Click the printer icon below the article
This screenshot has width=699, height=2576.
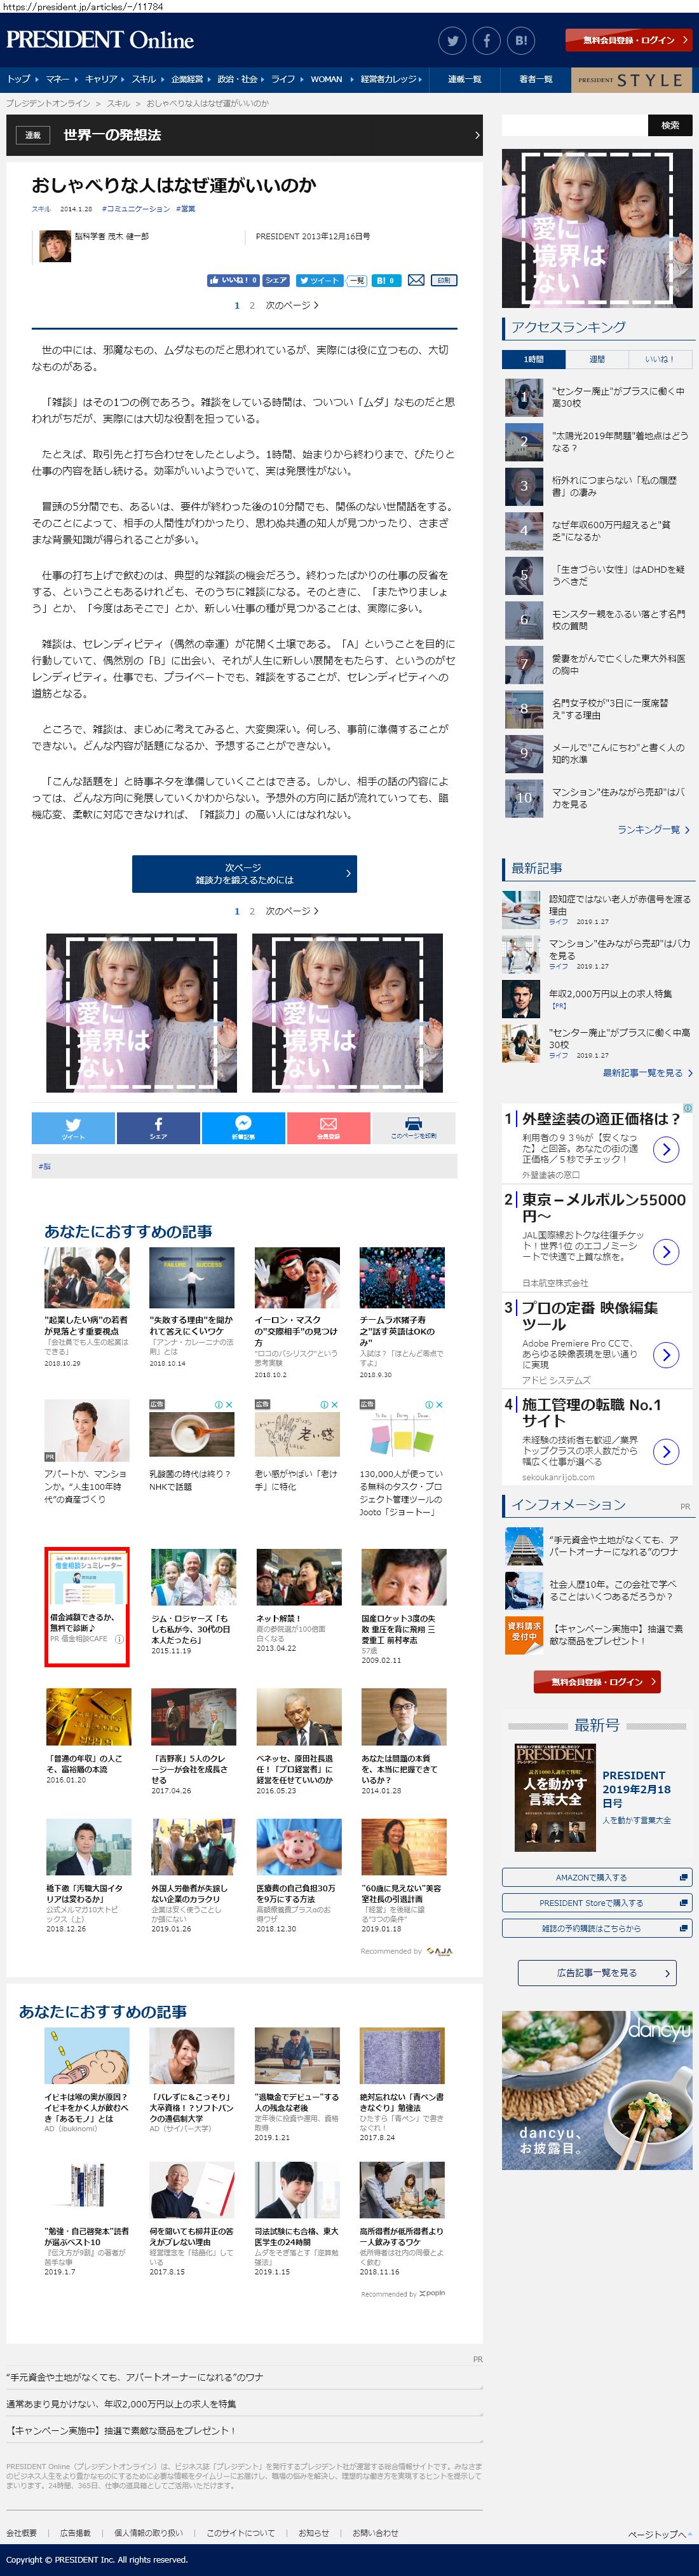(414, 1127)
